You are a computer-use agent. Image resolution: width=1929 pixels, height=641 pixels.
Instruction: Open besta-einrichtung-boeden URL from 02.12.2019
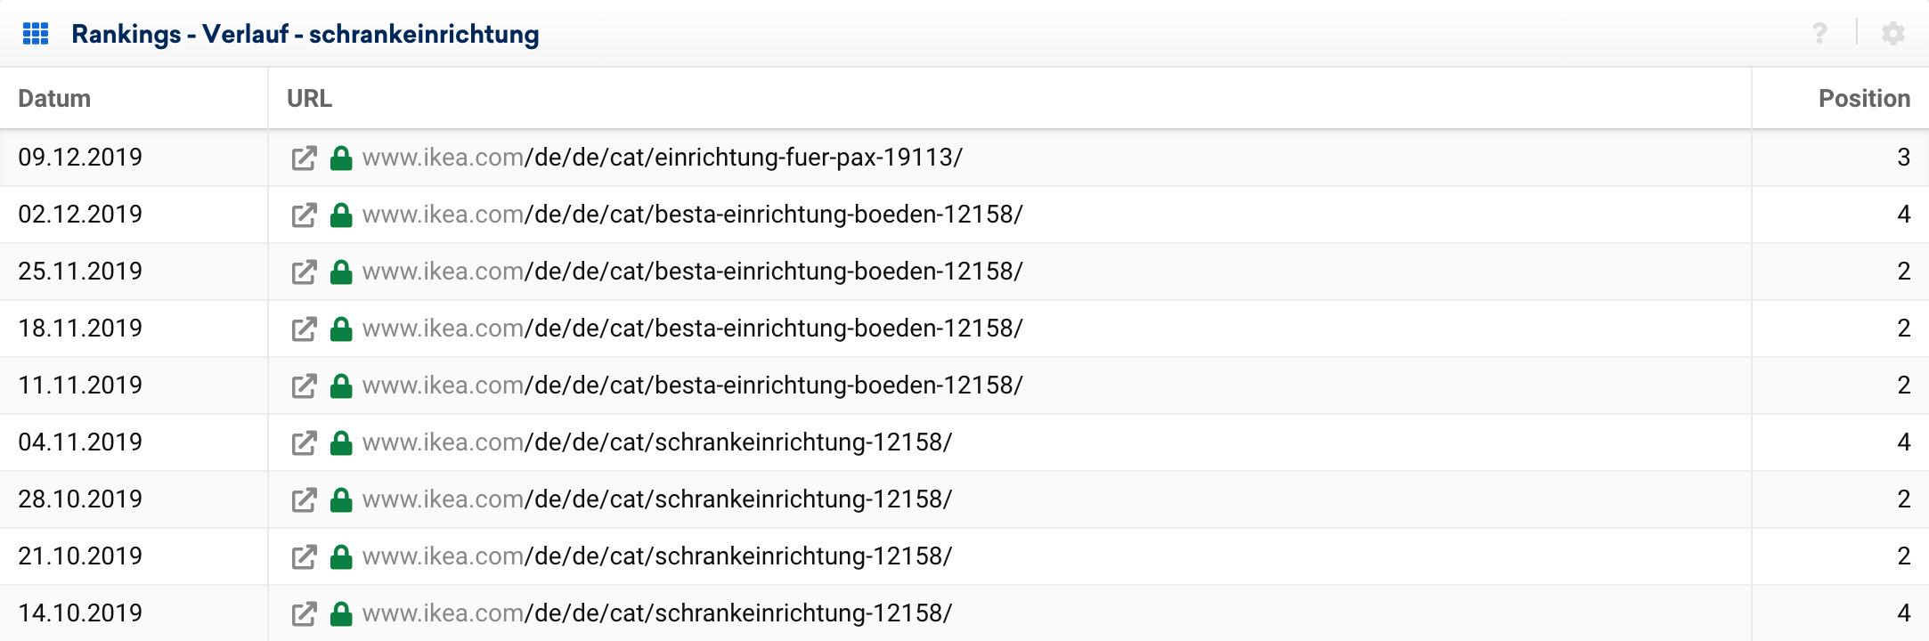pos(692,215)
